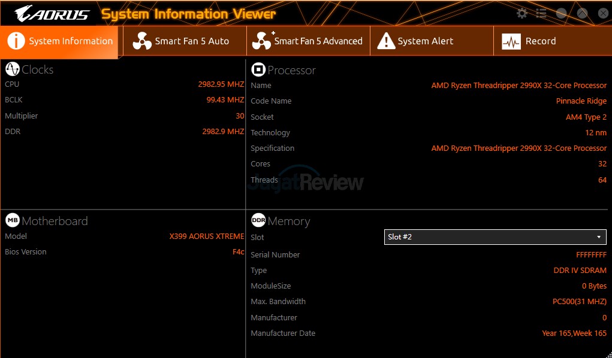This screenshot has width=612, height=358.
Task: Click the Clocks section gauge icon
Action: click(x=12, y=69)
